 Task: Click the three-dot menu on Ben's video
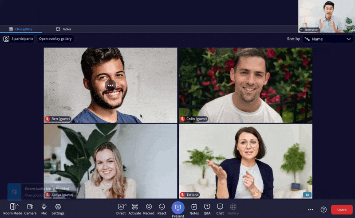(110, 85)
